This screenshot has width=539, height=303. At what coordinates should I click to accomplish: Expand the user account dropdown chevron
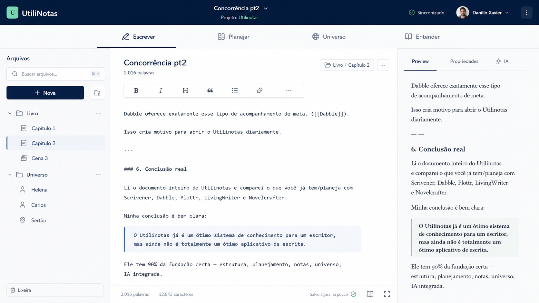(x=507, y=13)
